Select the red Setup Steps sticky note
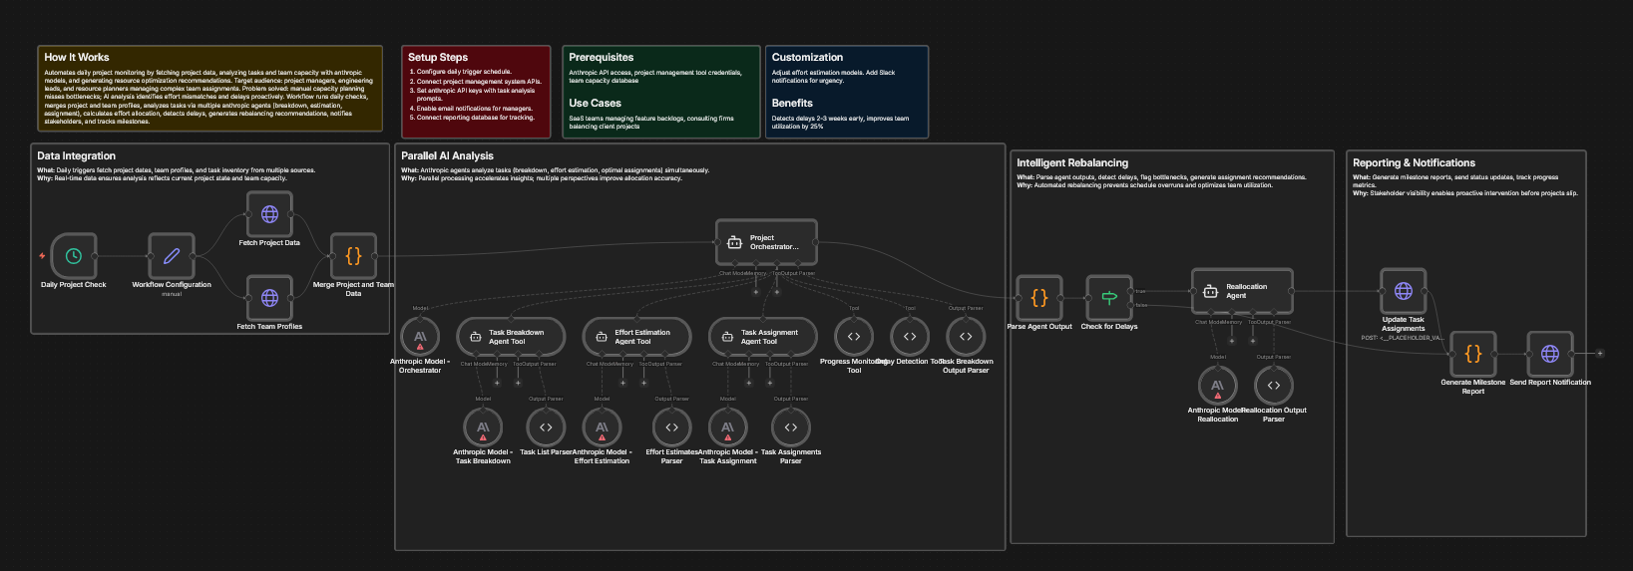This screenshot has width=1633, height=571. coord(476,92)
